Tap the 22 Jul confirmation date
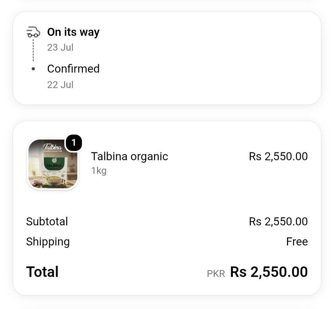 [60, 85]
